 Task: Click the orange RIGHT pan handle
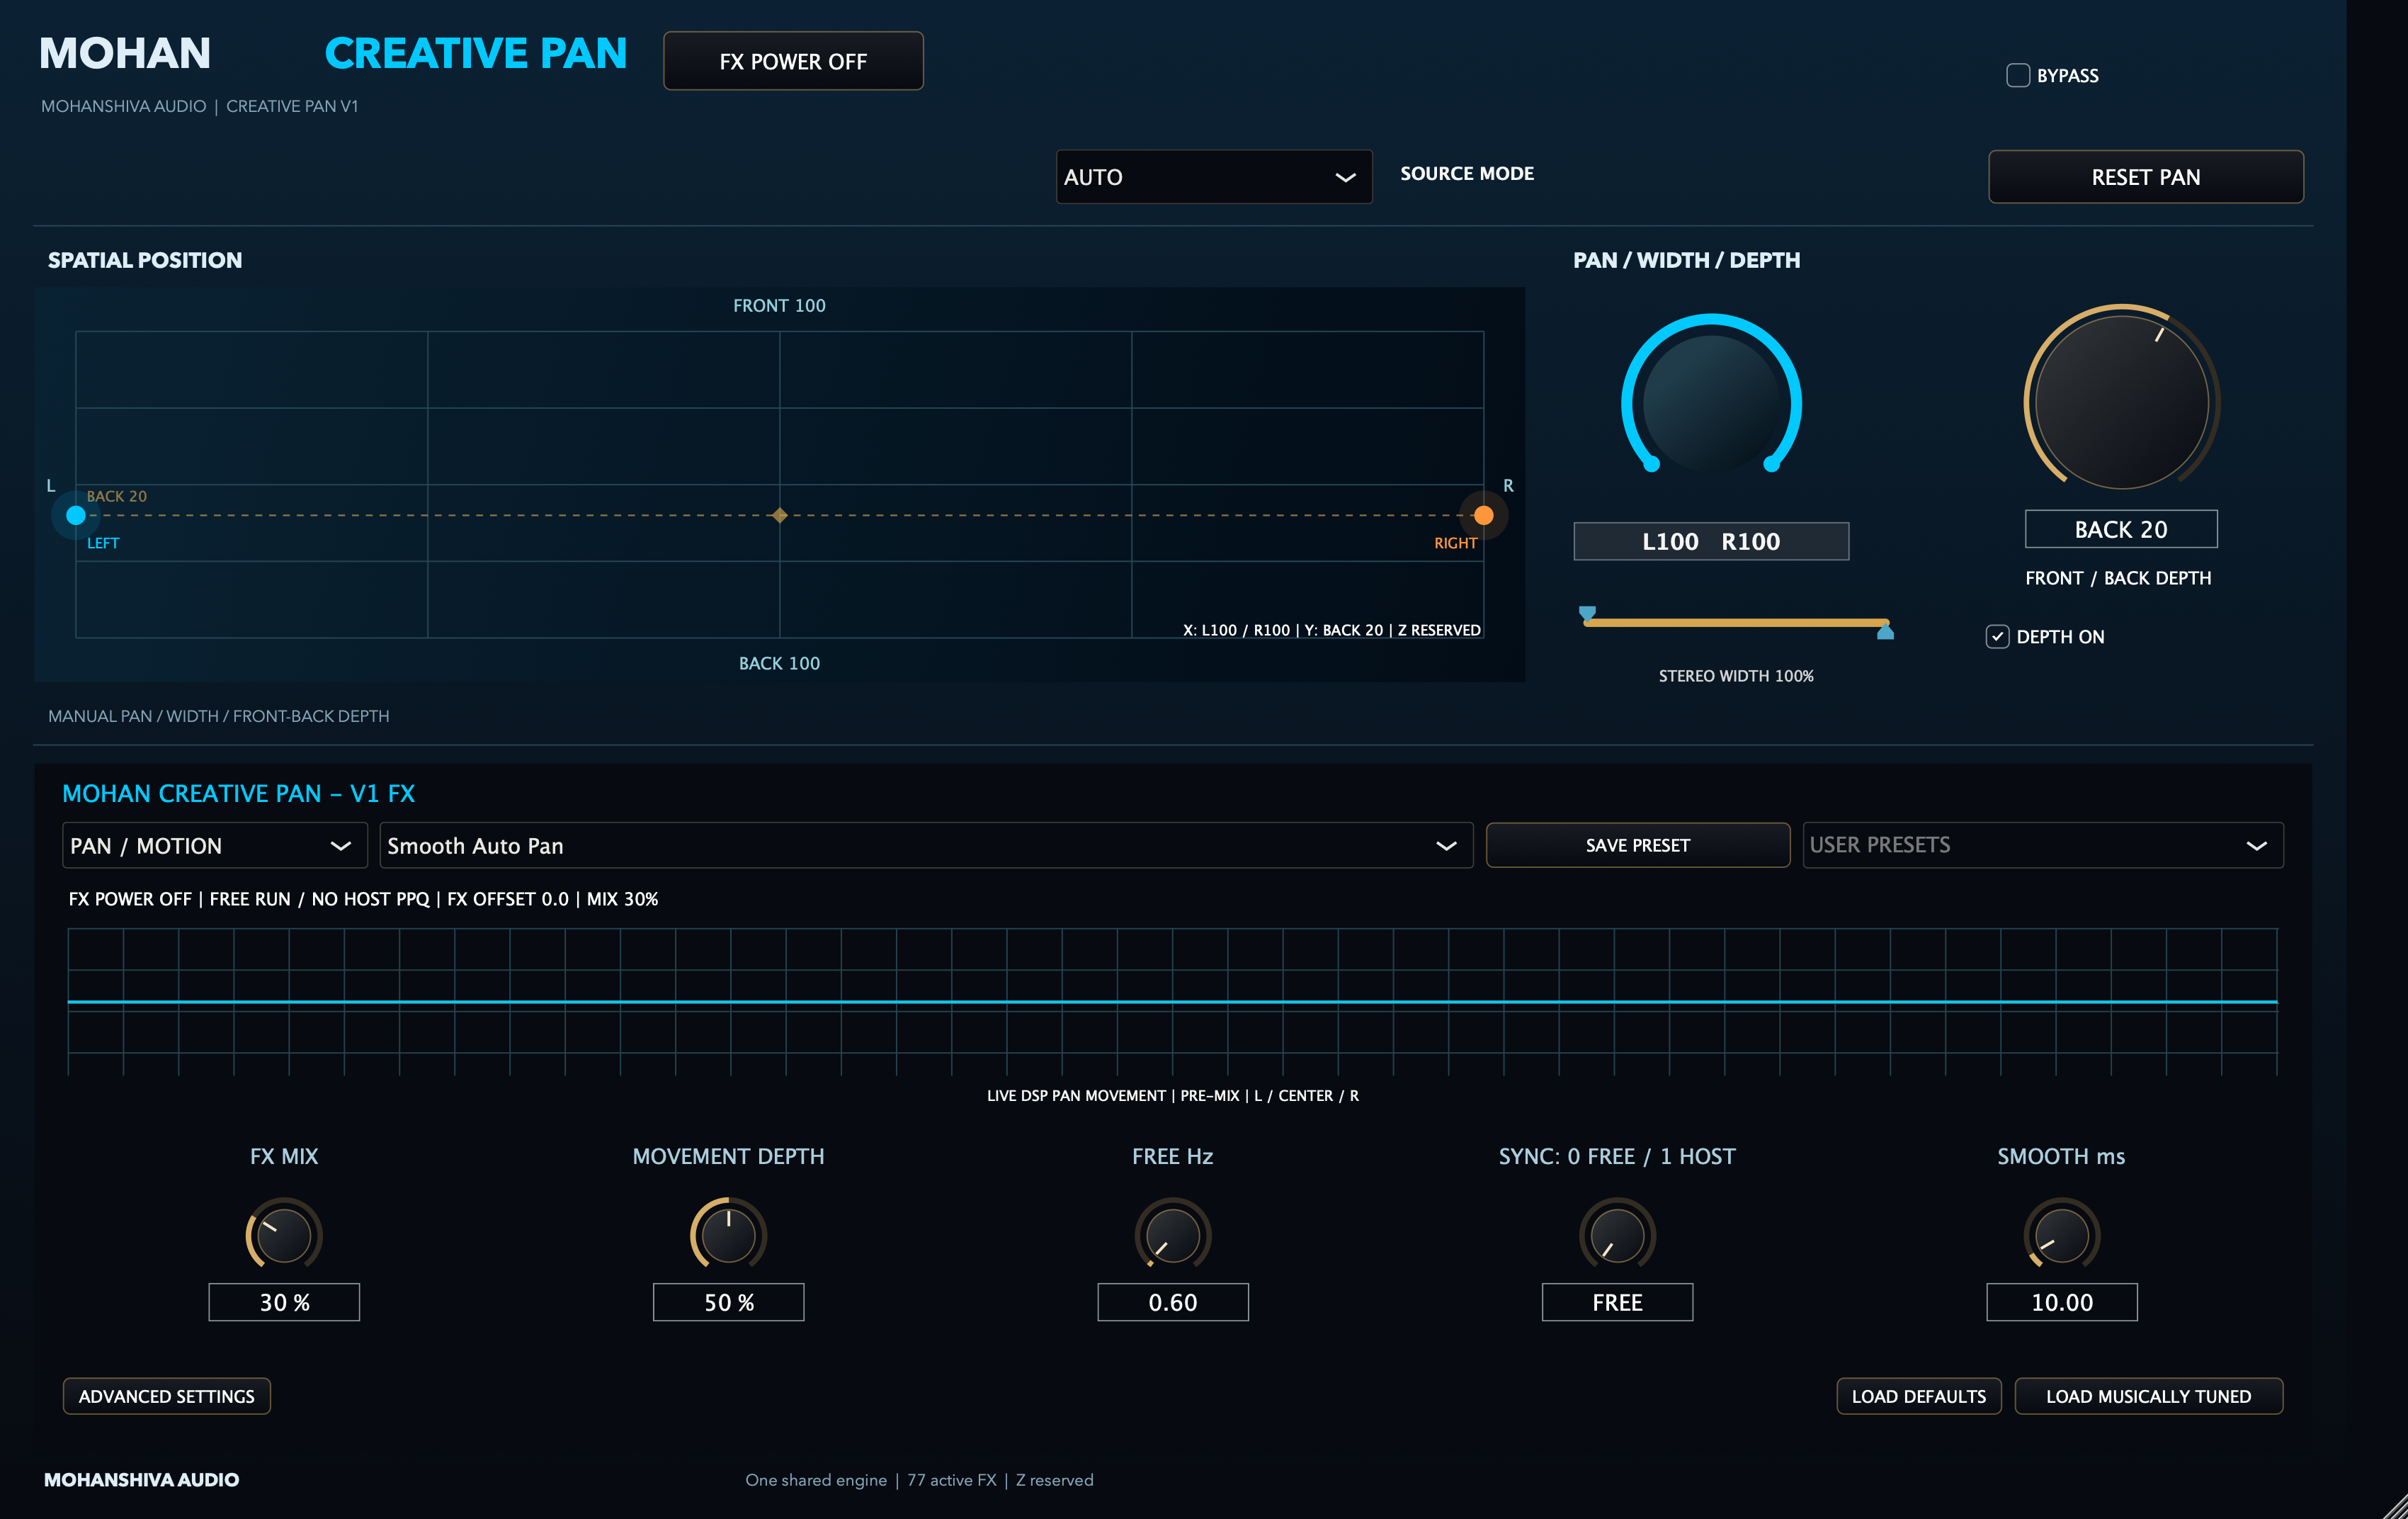pyautogui.click(x=1483, y=515)
